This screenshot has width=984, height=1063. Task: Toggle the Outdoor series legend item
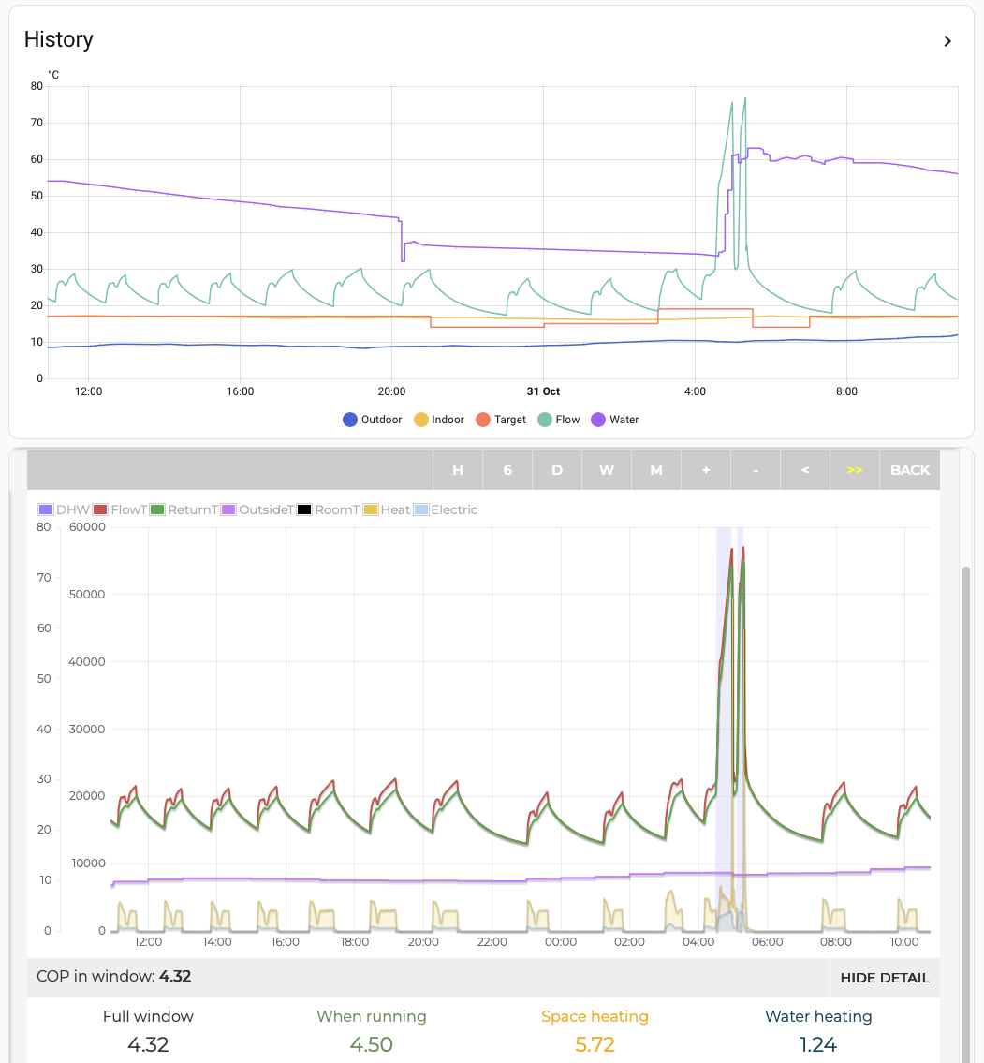pyautogui.click(x=373, y=420)
